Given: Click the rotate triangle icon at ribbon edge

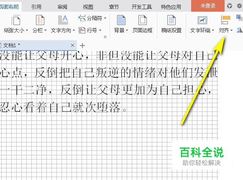Looking at the screenshot, I should point(240,30).
